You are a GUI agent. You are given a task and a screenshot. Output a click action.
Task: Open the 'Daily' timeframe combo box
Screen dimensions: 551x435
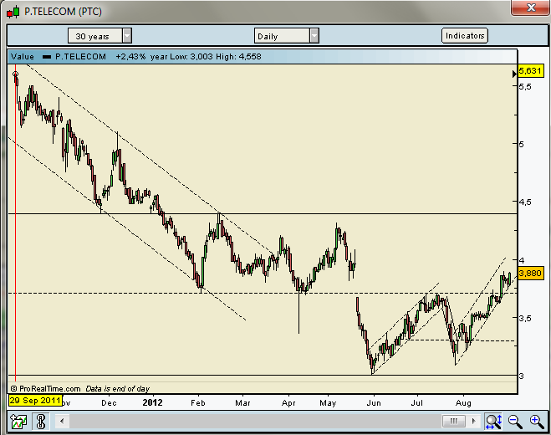[x=287, y=36]
